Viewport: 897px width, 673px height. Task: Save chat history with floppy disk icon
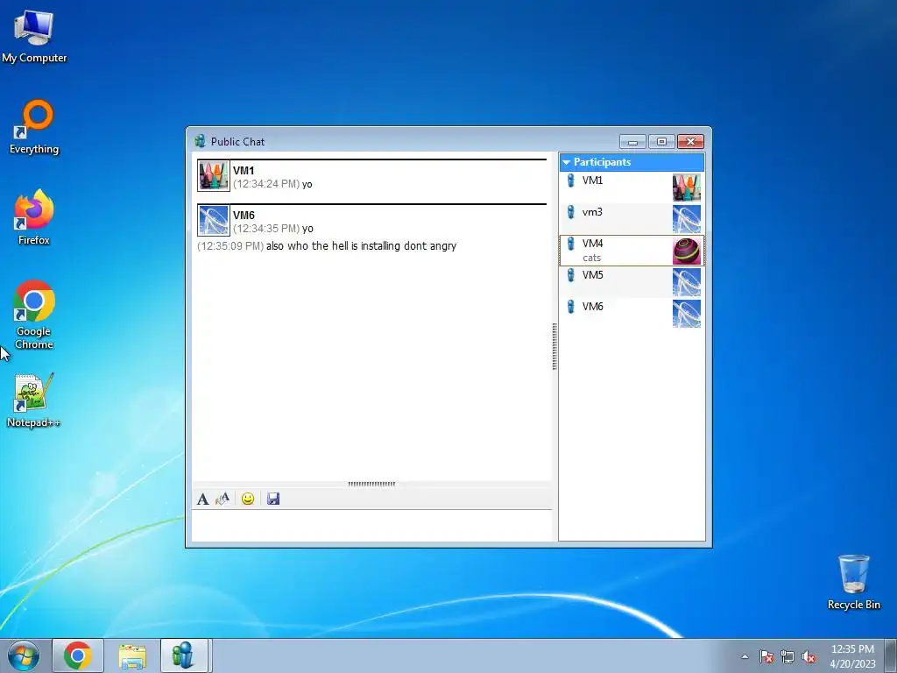pyautogui.click(x=273, y=499)
